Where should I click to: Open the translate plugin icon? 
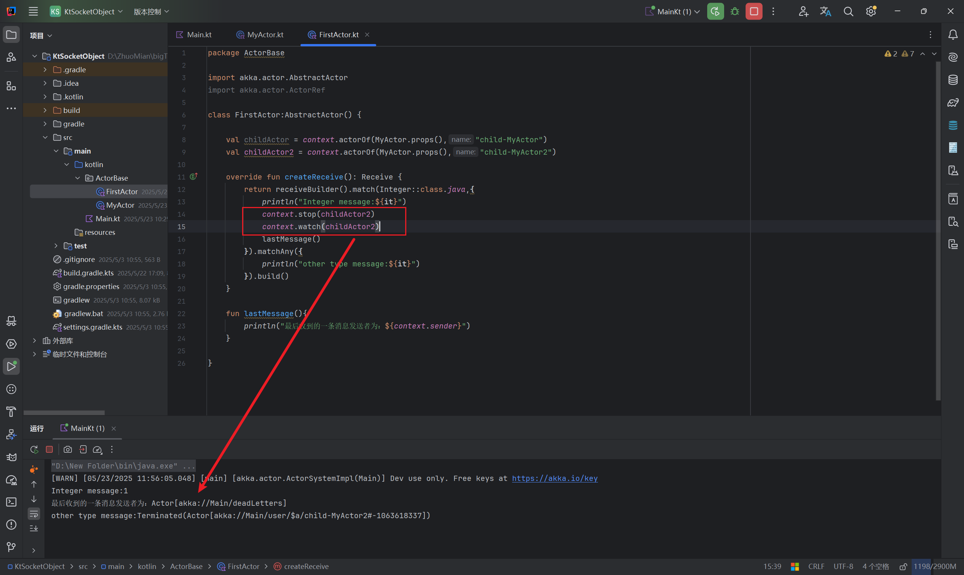pos(826,11)
